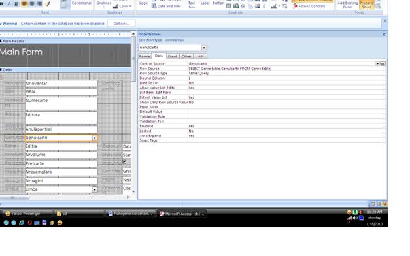Image resolution: width=410 pixels, height=256 pixels.
Task: Switch to the All tab
Action: click(200, 56)
